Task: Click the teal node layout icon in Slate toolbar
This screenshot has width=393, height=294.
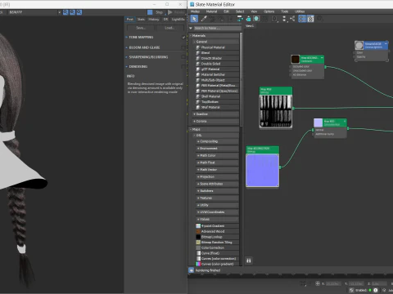Action: click(240, 19)
